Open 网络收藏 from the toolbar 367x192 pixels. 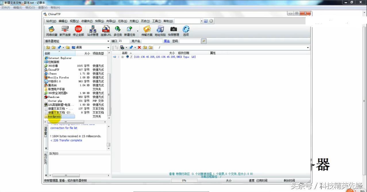(52, 31)
